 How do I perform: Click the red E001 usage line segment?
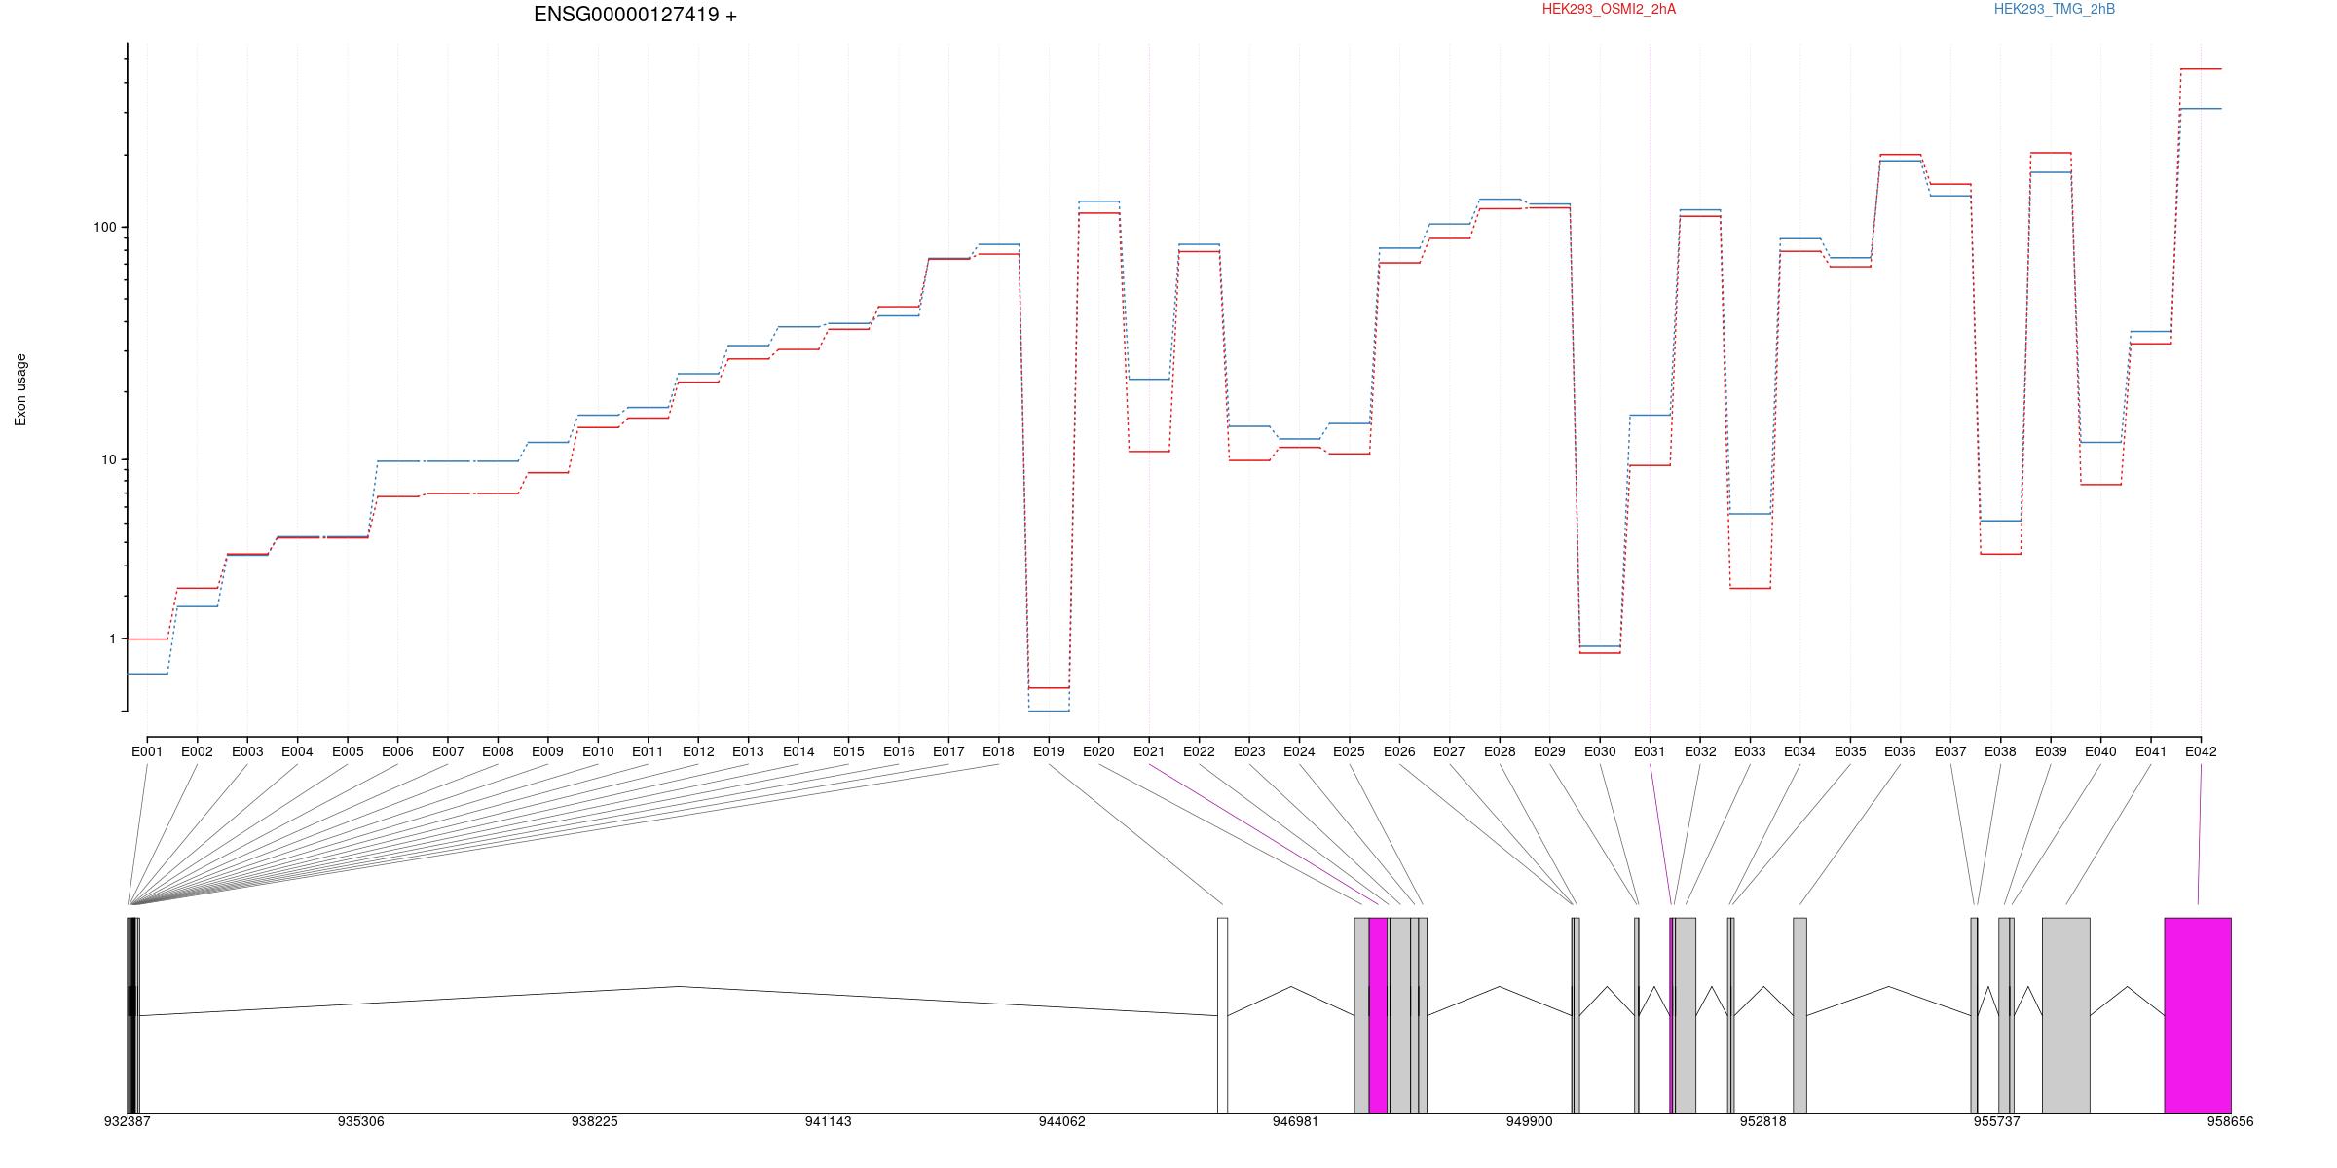pos(147,639)
